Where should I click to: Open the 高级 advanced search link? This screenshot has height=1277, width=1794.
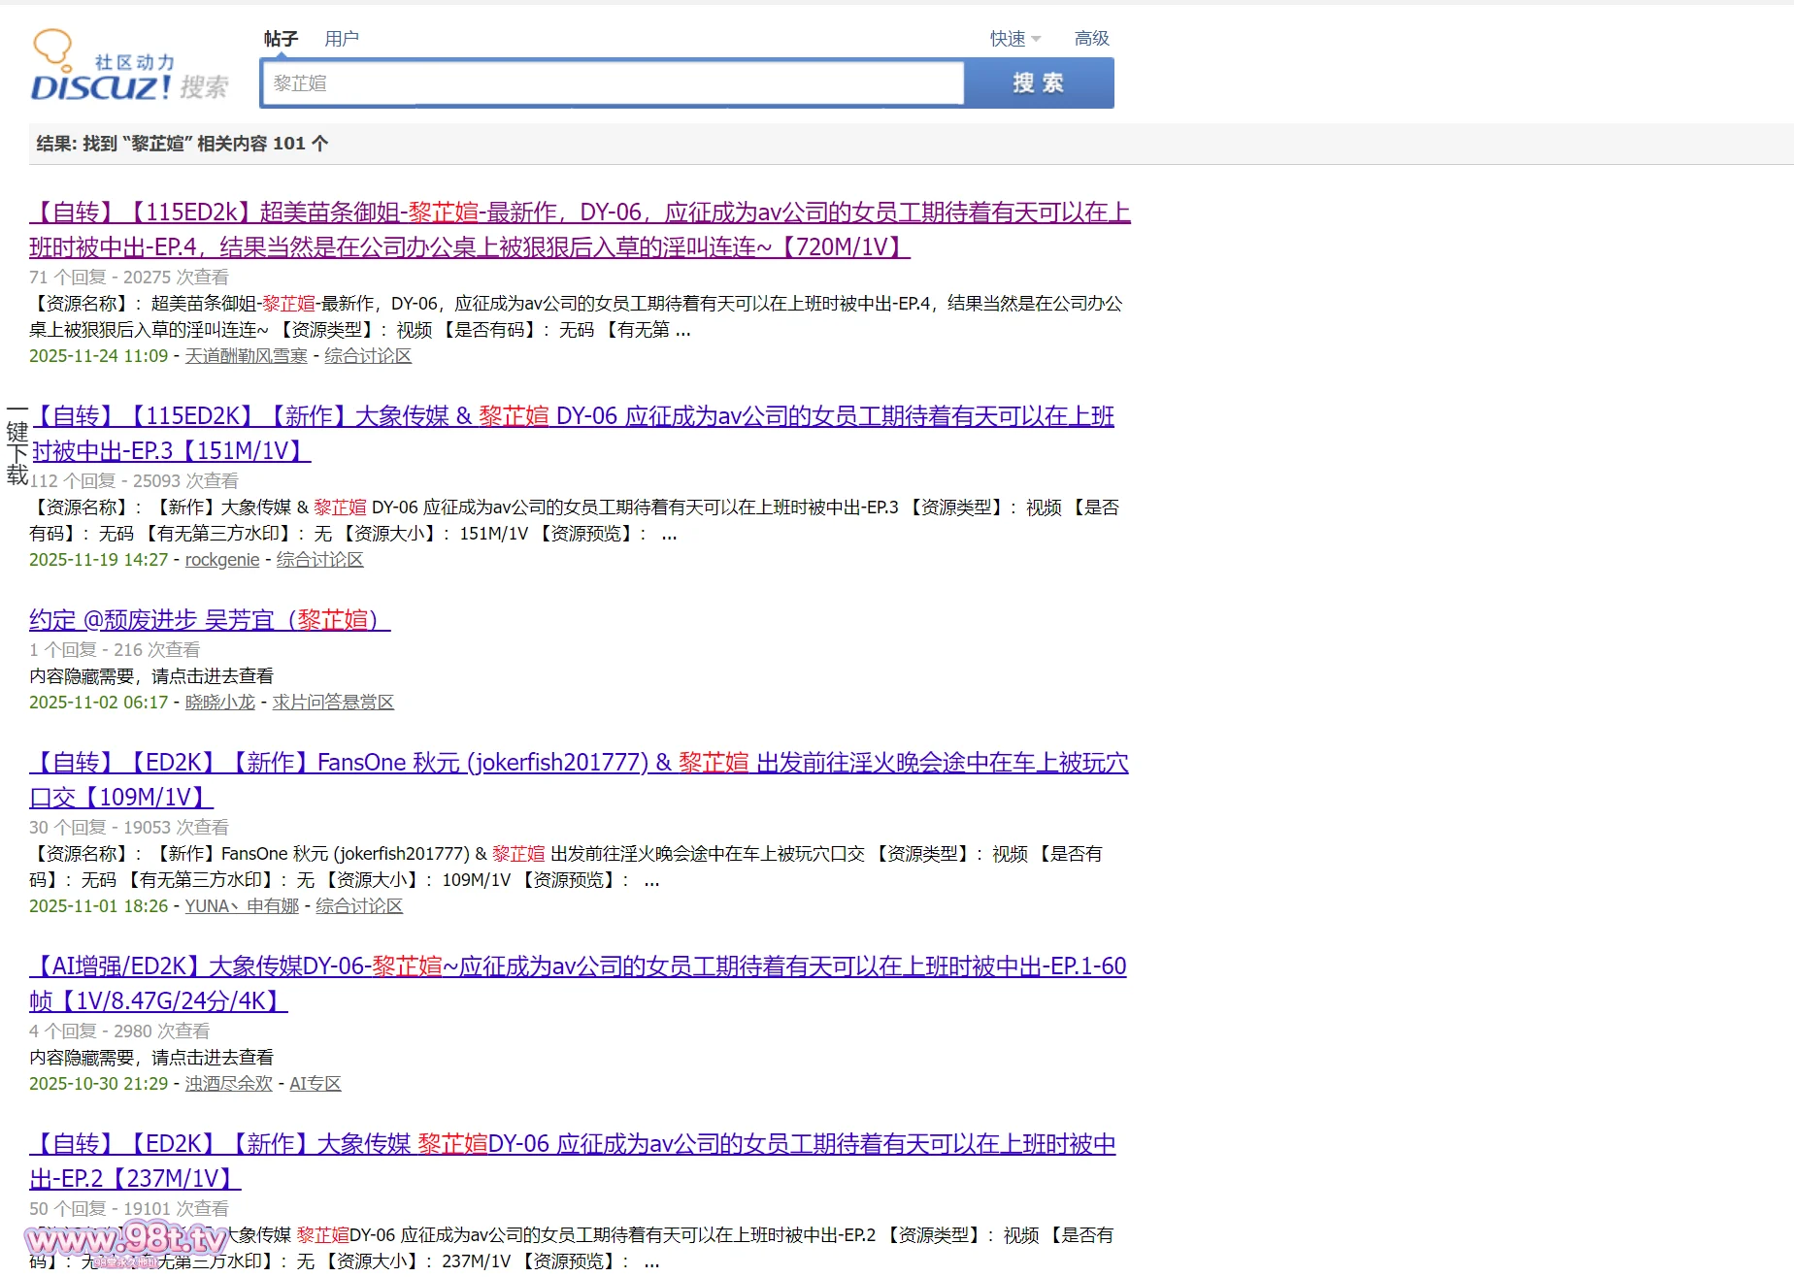point(1091,39)
